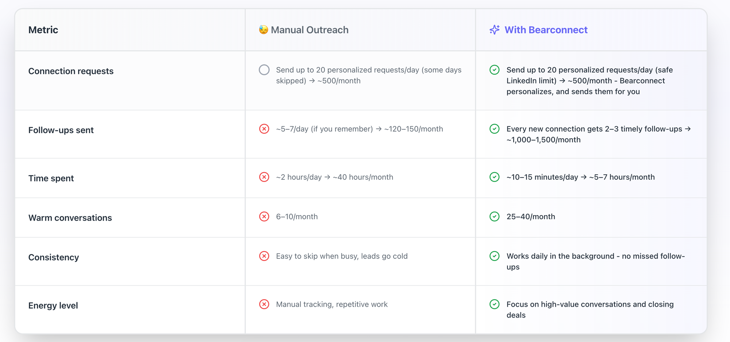Click the sparkle icon beside With Bearconnect
This screenshot has height=342, width=730.
494,30
